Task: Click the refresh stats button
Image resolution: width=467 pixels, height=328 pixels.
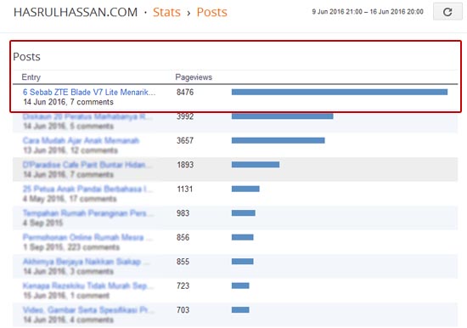Action: [447, 12]
